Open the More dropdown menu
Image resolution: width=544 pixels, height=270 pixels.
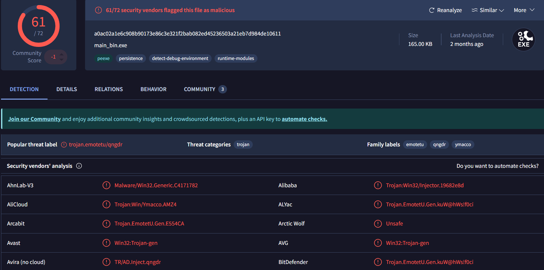coord(524,10)
